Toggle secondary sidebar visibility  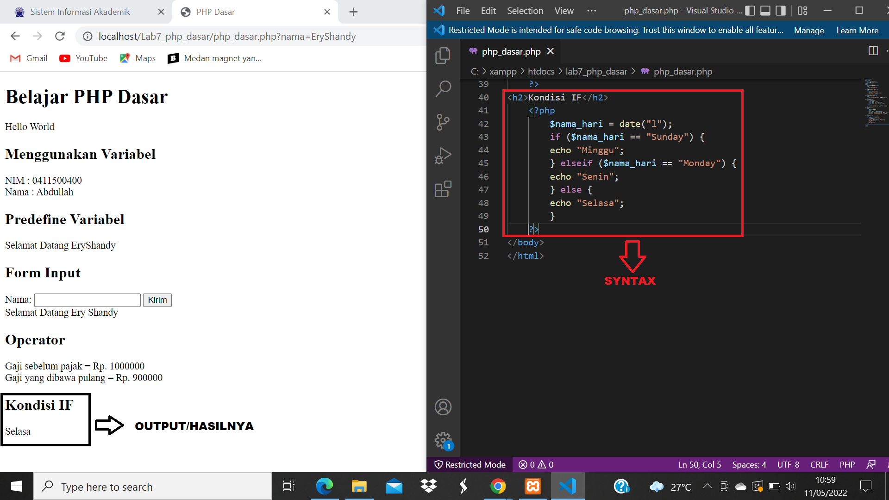tap(781, 10)
